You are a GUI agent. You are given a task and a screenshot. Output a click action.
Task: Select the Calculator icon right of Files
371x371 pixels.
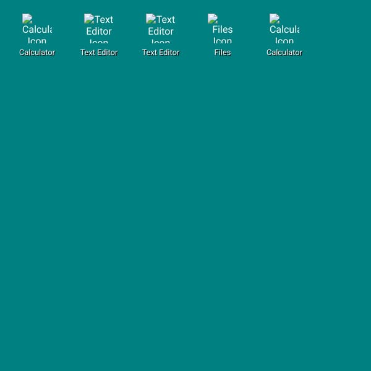(x=284, y=35)
